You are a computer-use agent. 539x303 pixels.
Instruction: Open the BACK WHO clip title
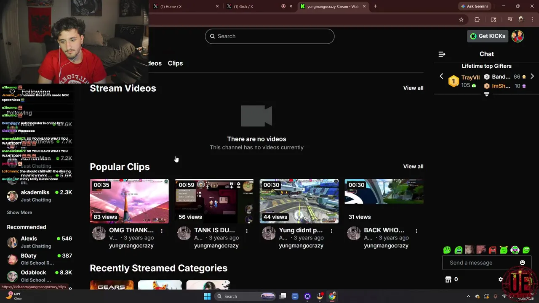384,230
